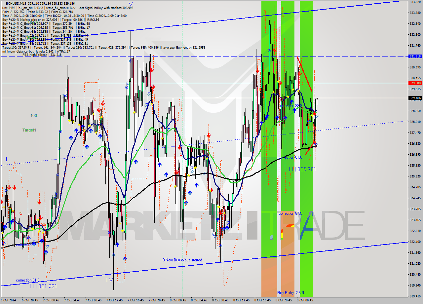Click the 319.940 price axis label

415,285
